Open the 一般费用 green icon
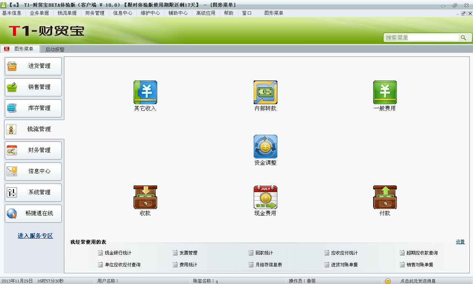473x284 pixels. 385,93
